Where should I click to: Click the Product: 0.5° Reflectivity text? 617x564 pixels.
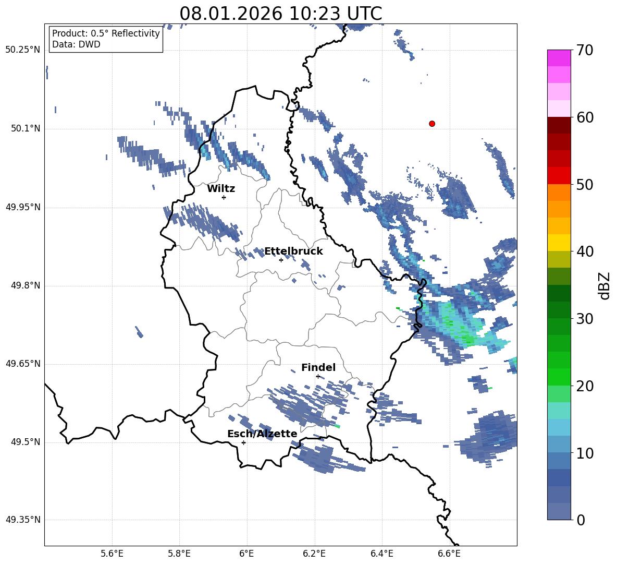click(106, 33)
